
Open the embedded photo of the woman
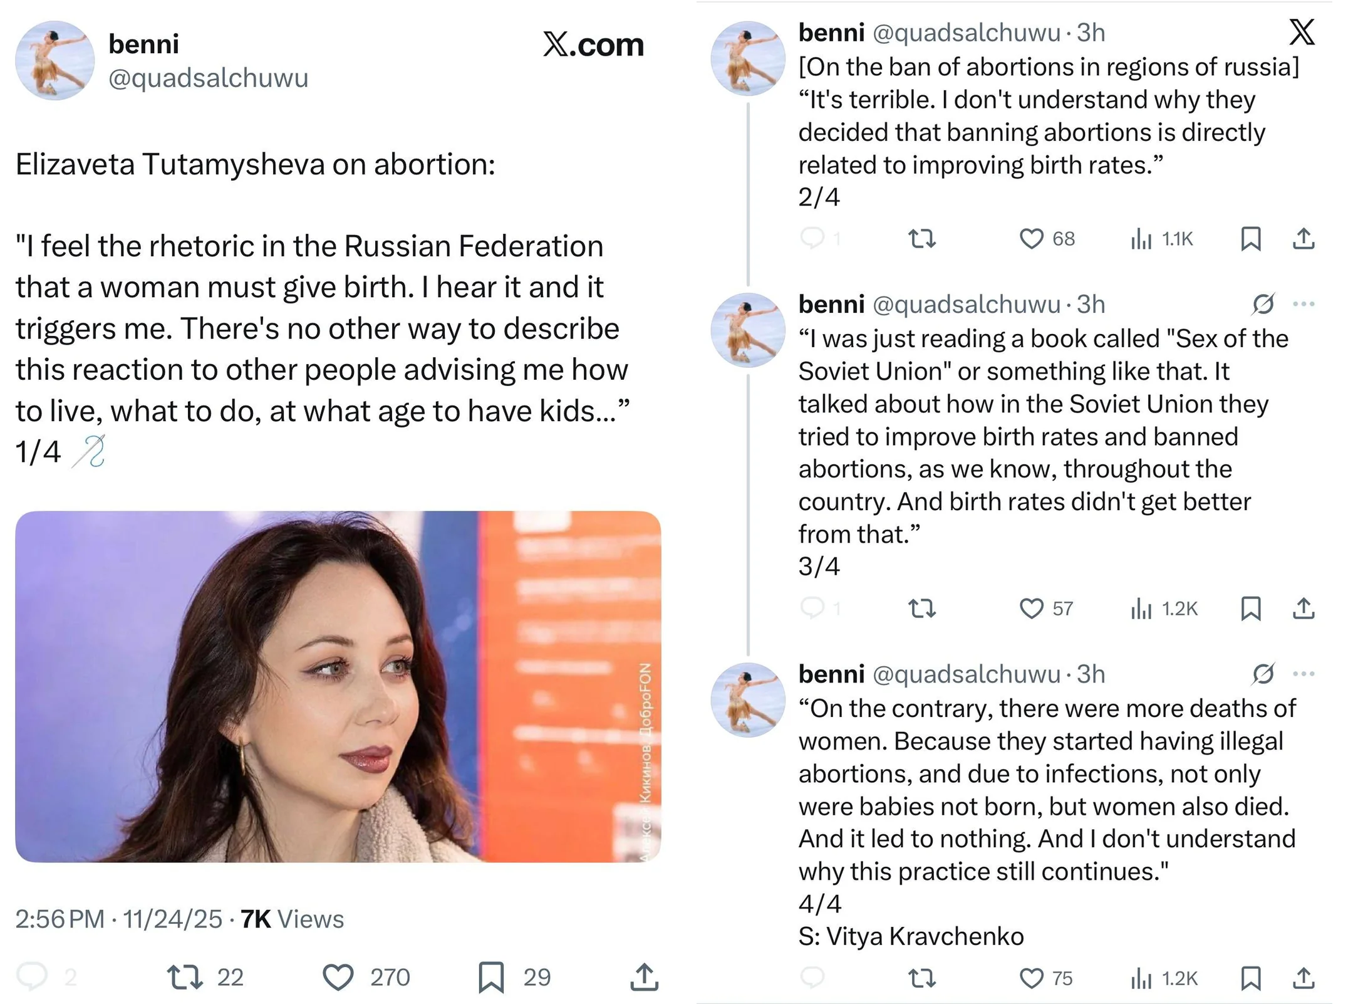tap(338, 686)
